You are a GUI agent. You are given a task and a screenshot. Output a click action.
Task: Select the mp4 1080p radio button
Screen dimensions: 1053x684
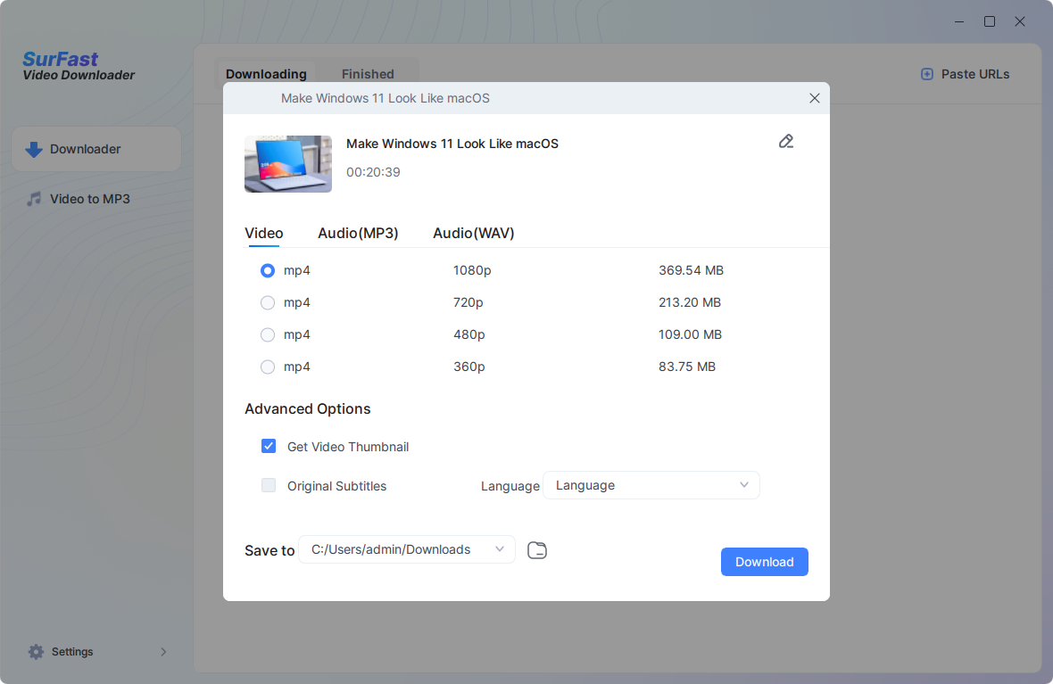pyautogui.click(x=268, y=270)
